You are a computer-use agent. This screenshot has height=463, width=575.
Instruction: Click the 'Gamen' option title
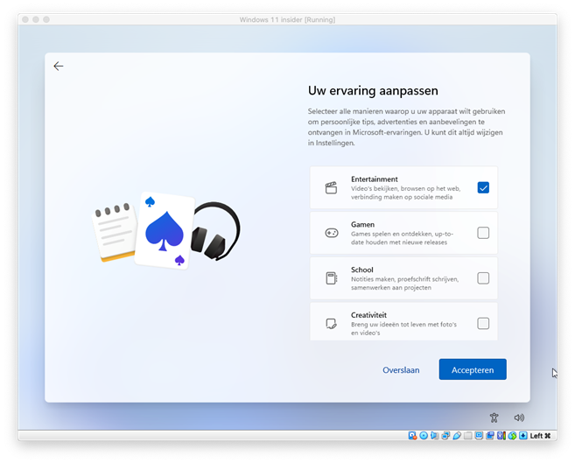(x=362, y=224)
